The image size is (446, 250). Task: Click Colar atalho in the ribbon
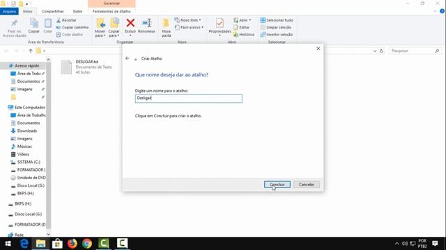coord(70,35)
